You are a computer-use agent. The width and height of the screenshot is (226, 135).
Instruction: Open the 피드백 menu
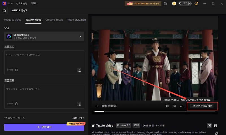[x=34, y=3]
